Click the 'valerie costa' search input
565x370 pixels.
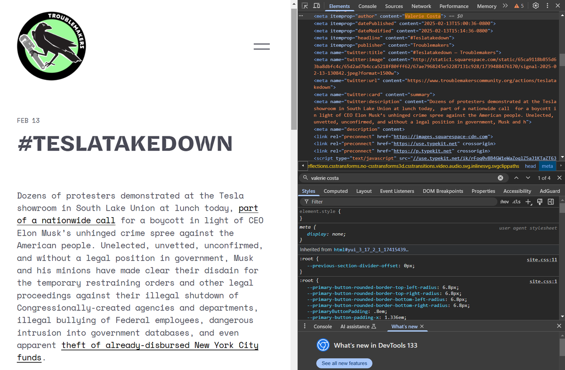403,178
